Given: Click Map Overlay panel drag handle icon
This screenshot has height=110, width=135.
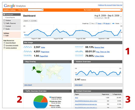Looking at the screenshot, I should (x=24, y=62).
